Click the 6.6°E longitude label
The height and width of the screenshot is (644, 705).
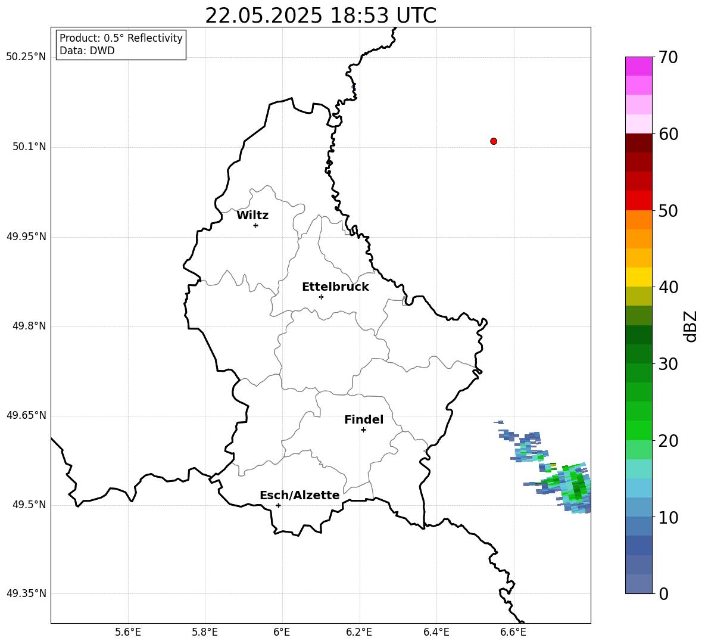513,632
